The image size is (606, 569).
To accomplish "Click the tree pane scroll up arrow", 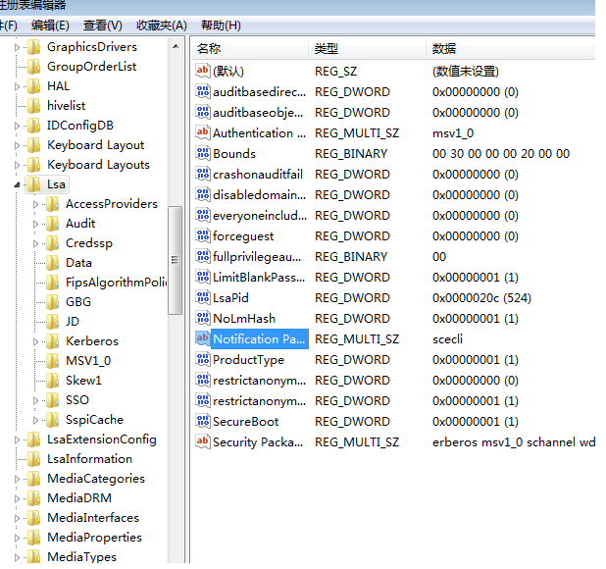I will (x=176, y=46).
